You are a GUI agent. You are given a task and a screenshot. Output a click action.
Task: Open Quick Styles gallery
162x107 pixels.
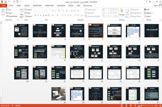click(x=127, y=13)
